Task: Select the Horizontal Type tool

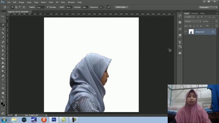Action: coord(3,80)
